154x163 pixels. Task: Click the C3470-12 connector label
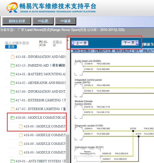pyautogui.click(x=89, y=107)
